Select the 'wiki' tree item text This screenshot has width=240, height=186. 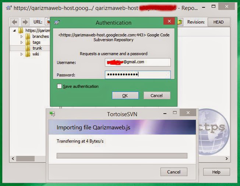36,54
